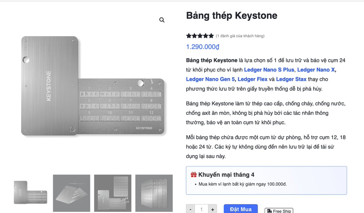Click the gift icon beside Khuyến mại tháng 4
Screen dimensions: 364x213
(194, 175)
